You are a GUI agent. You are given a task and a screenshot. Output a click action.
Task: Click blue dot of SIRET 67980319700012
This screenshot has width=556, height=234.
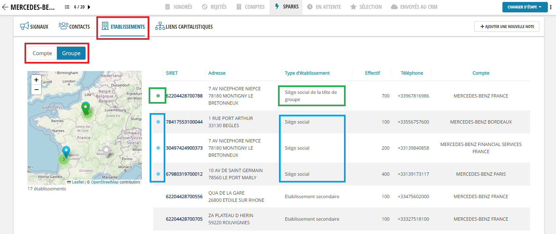(x=158, y=174)
